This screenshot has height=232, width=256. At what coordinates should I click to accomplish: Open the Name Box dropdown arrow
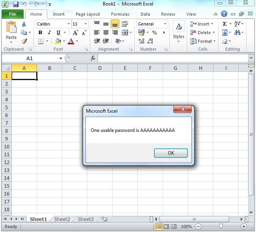pyautogui.click(x=61, y=58)
